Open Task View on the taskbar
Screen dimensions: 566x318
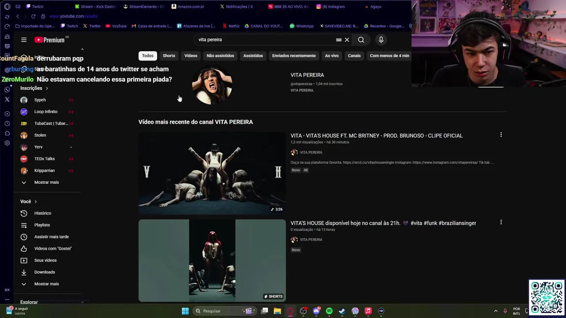click(x=264, y=311)
